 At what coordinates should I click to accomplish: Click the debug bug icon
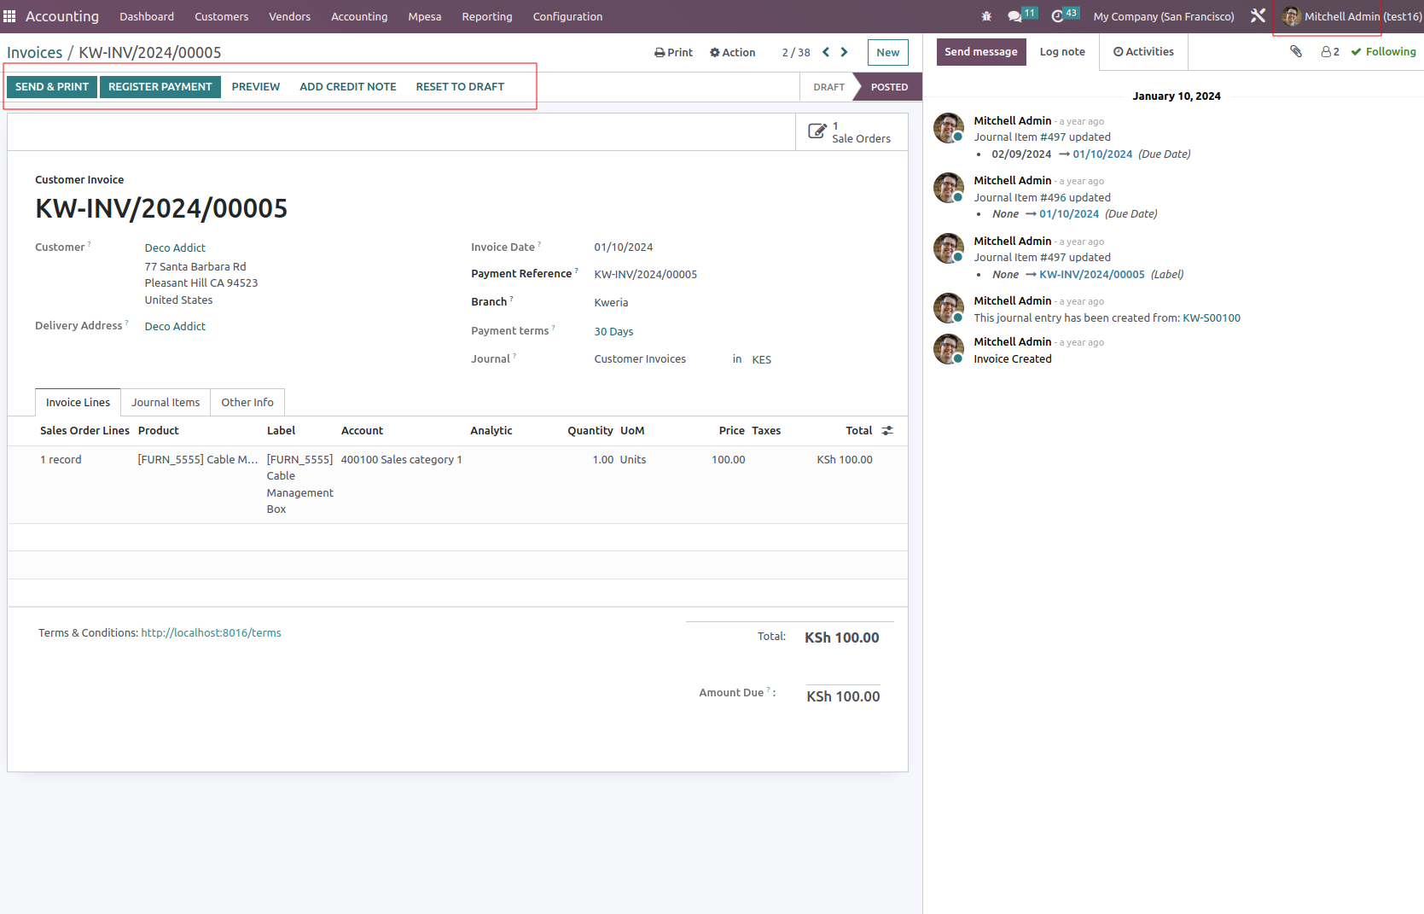tap(986, 16)
